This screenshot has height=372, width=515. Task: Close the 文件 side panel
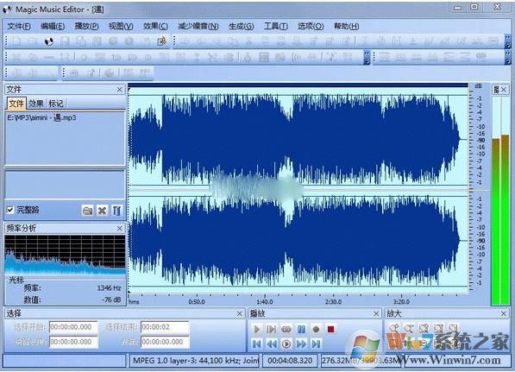pos(120,90)
